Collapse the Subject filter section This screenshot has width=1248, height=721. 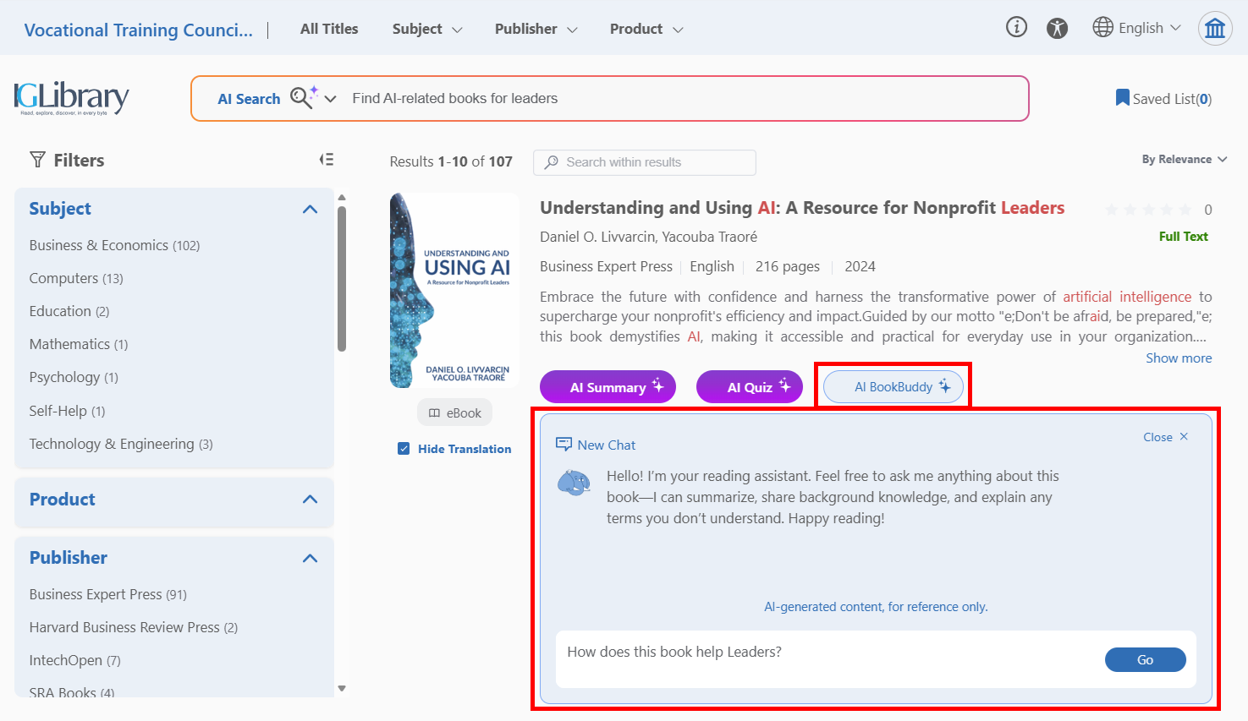[x=311, y=209]
